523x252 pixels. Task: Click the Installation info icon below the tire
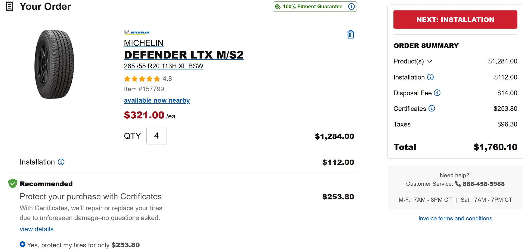point(61,162)
